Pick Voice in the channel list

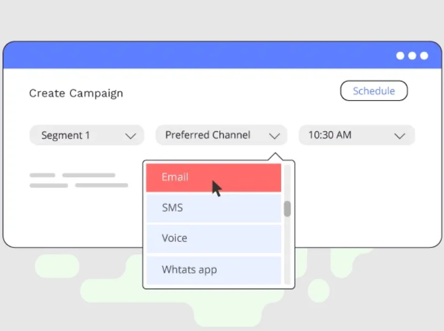[213, 239]
